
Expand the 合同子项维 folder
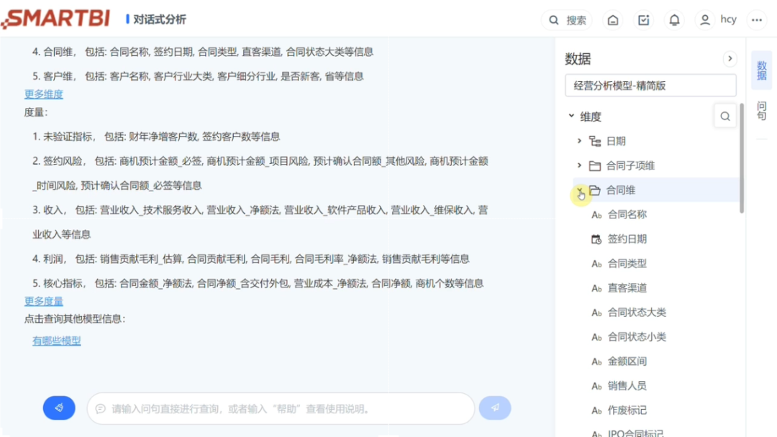click(x=579, y=165)
